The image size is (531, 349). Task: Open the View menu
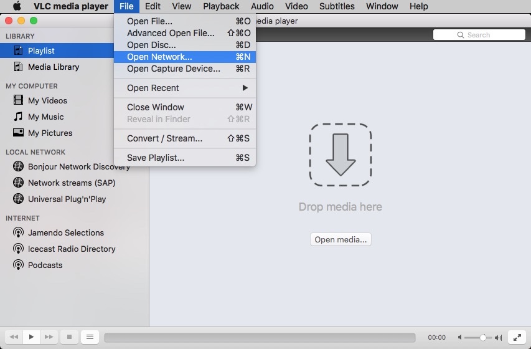click(182, 6)
